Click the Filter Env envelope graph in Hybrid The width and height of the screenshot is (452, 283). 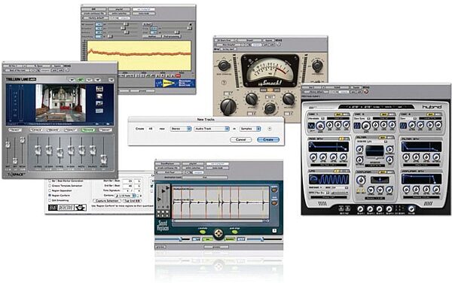coord(421,147)
